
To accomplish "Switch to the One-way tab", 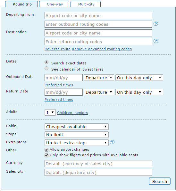I will (54, 4).
